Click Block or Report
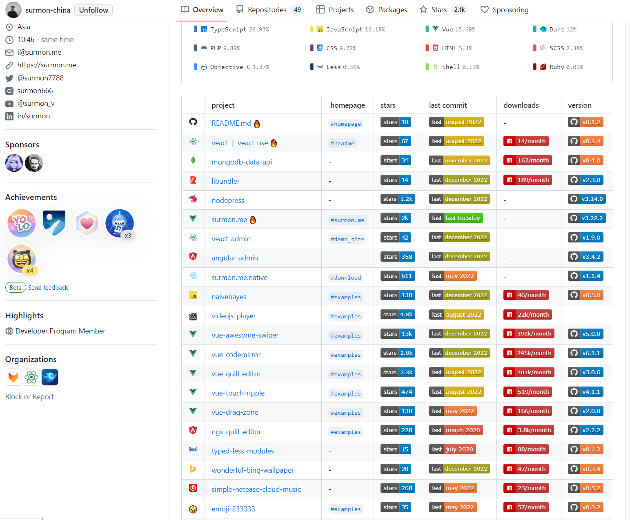The image size is (630, 520). (x=29, y=397)
